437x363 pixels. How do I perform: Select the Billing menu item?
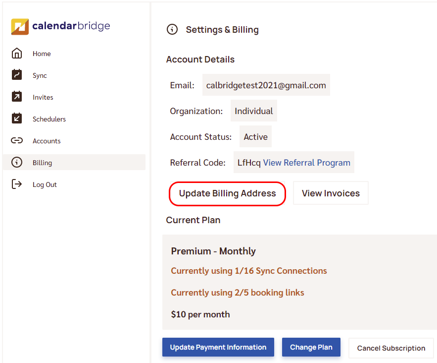74,163
